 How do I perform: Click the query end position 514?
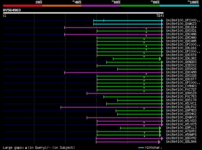point(159,15)
